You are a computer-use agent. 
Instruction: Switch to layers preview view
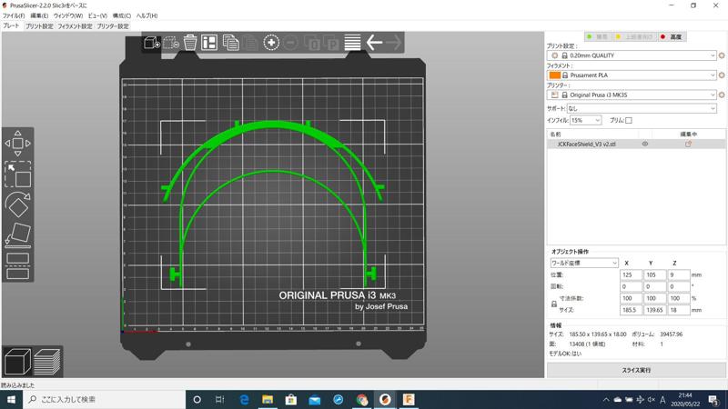pyautogui.click(x=47, y=362)
